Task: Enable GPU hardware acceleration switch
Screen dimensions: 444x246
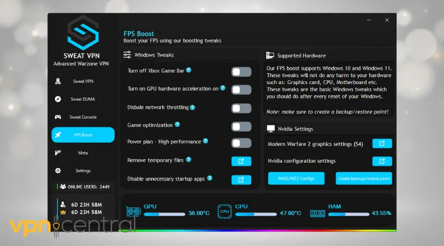Action: click(241, 90)
